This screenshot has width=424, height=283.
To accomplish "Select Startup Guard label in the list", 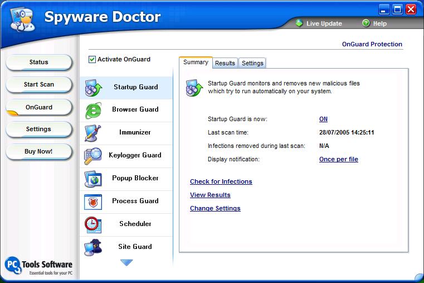I will pyautogui.click(x=136, y=87).
